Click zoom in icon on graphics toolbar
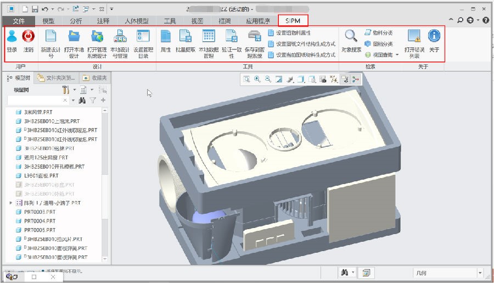Image resolution: width=494 pixels, height=283 pixels. point(257,80)
